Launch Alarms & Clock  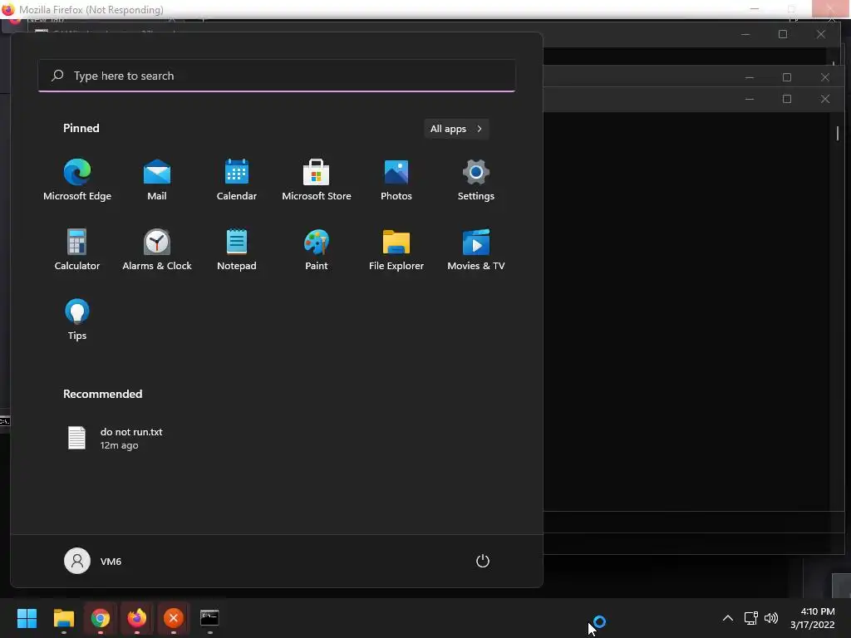[157, 249]
